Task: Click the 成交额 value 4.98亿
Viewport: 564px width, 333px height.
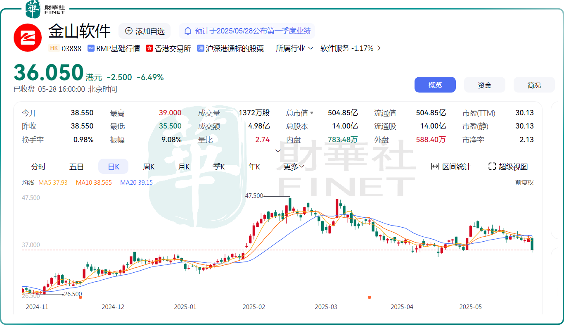Action: 259,126
